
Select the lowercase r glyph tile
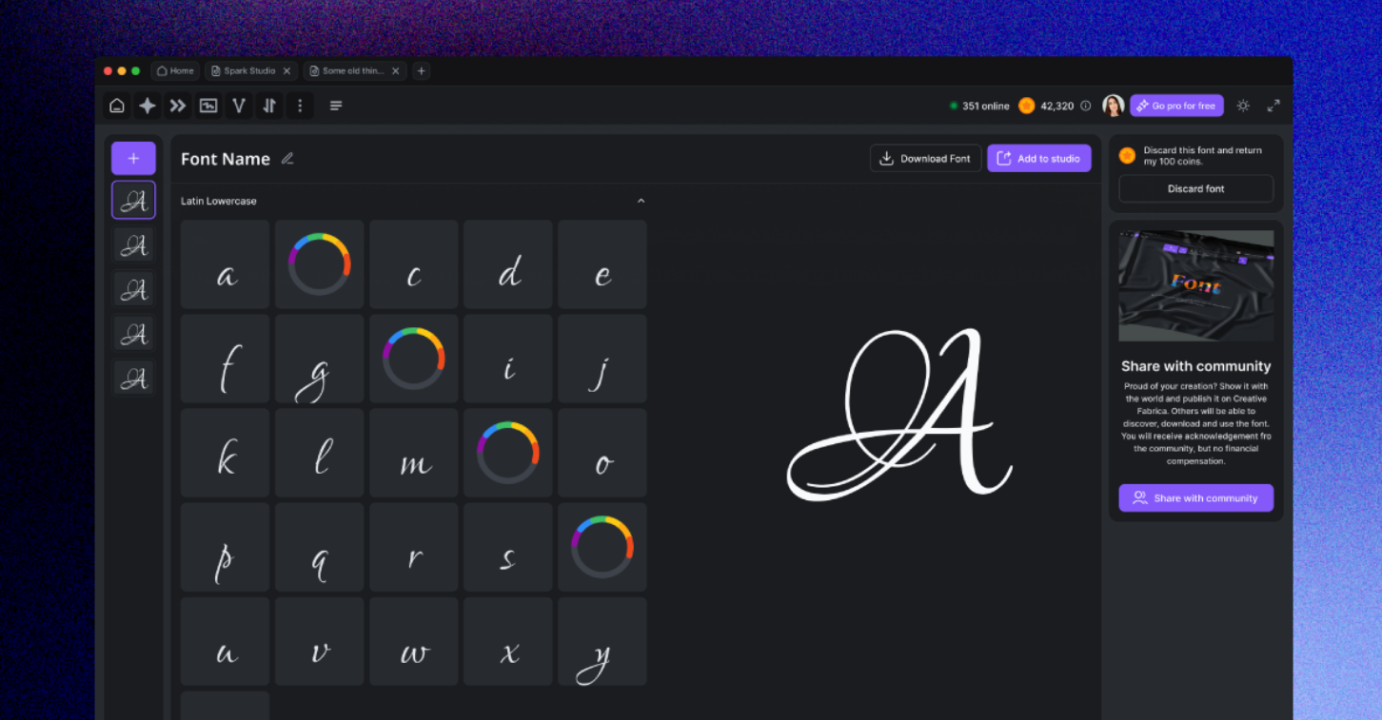[414, 547]
